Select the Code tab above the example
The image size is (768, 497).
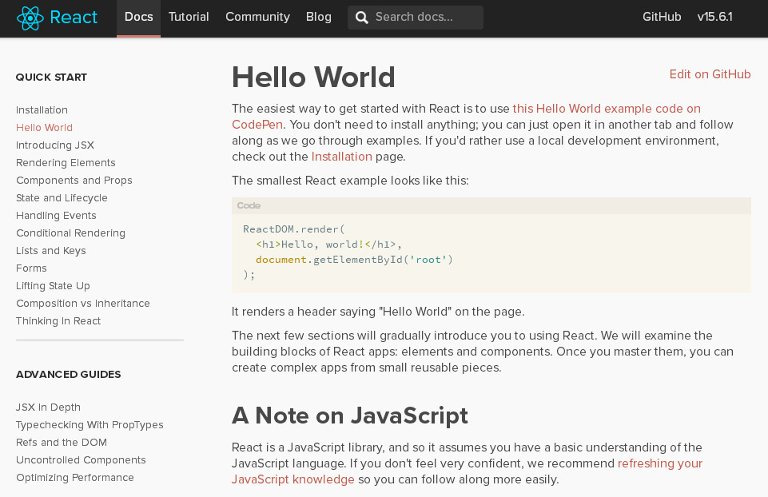click(248, 205)
